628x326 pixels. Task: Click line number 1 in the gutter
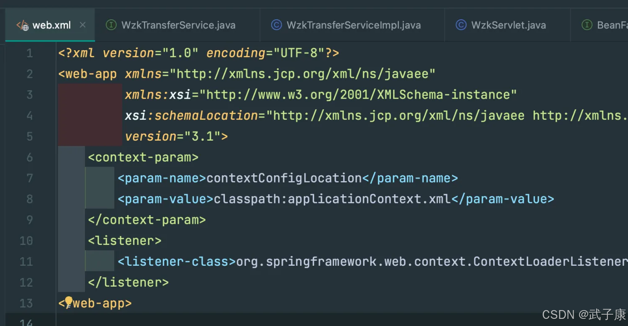point(29,53)
